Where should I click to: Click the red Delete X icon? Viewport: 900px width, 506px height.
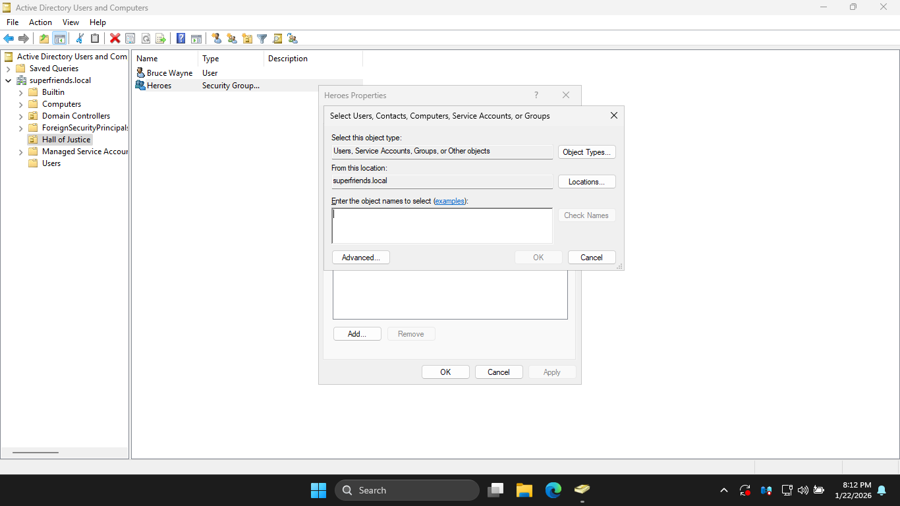pyautogui.click(x=115, y=39)
